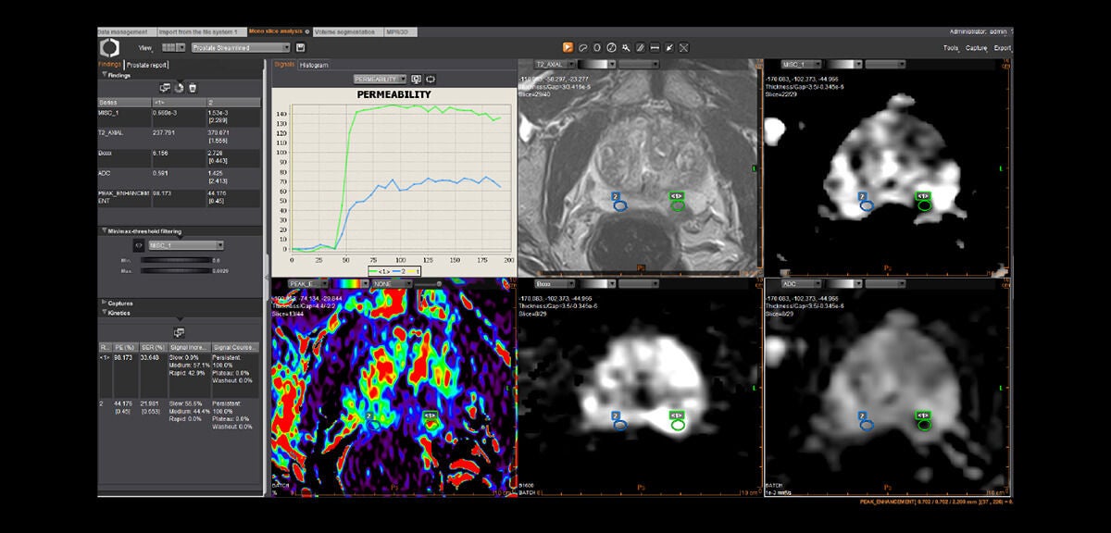The image size is (1111, 533).
Task: Expand the Captures section
Action: [104, 303]
